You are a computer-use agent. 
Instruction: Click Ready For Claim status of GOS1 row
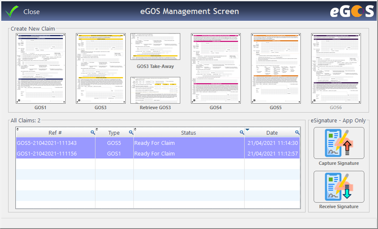[x=154, y=153]
